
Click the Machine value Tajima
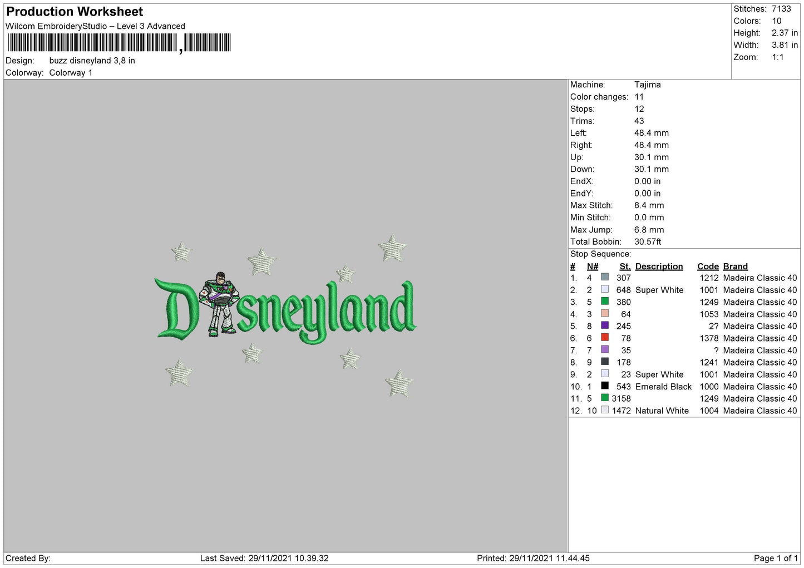(x=648, y=85)
